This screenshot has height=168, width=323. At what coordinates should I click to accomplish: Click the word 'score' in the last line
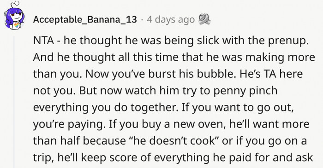click(x=124, y=158)
